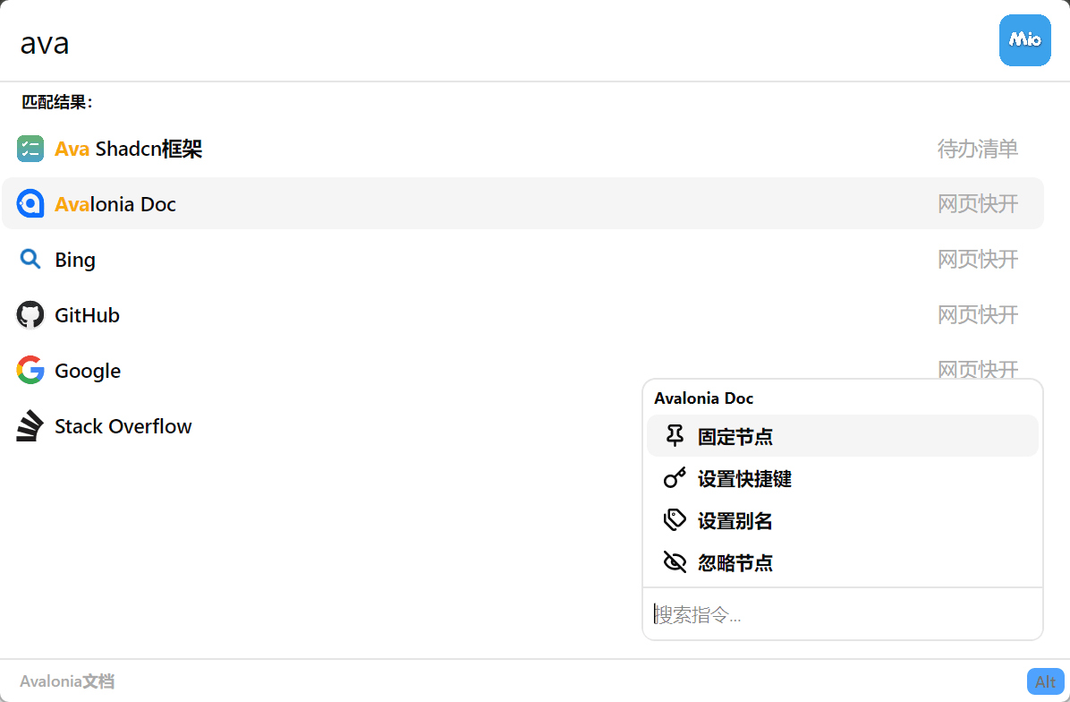Click the Ava Shadcn todo list icon
Viewport: 1070px width, 702px height.
pyautogui.click(x=30, y=148)
